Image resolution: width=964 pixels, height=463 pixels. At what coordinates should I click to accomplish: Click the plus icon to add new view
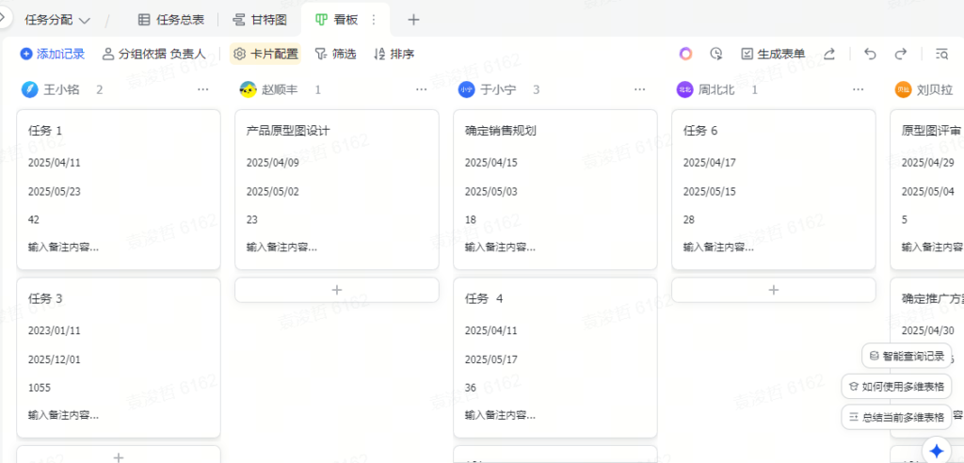tap(413, 20)
